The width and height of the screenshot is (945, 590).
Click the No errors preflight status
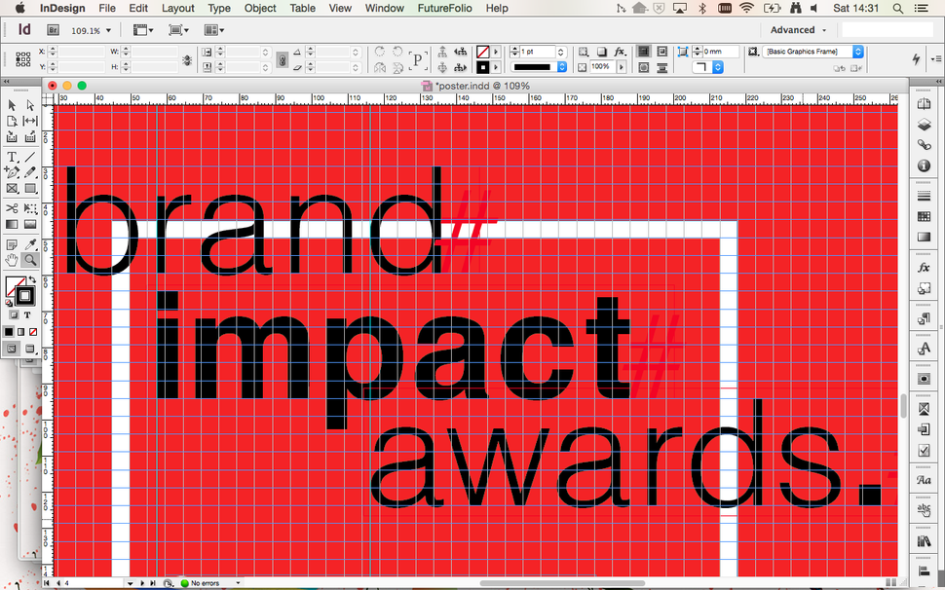pos(200,583)
